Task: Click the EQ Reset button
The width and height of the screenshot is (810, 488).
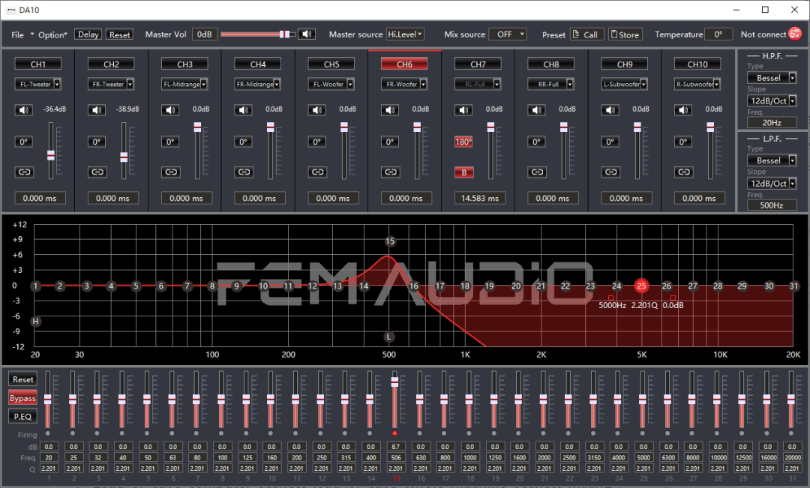Action: [22, 379]
